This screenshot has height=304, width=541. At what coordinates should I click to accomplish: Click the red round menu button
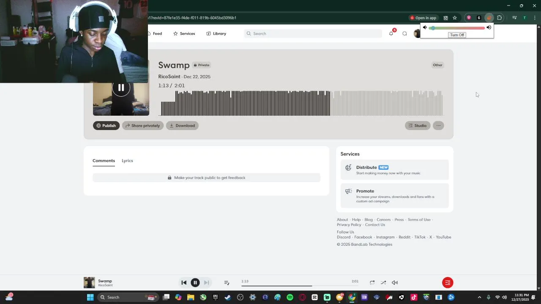(x=448, y=282)
